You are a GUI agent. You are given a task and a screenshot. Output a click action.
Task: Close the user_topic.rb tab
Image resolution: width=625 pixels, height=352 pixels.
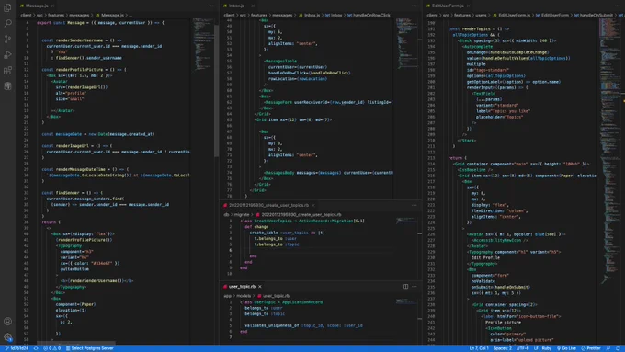260,286
